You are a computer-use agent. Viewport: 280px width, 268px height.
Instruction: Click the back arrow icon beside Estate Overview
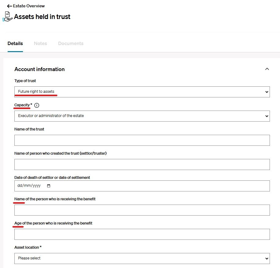(9, 6)
